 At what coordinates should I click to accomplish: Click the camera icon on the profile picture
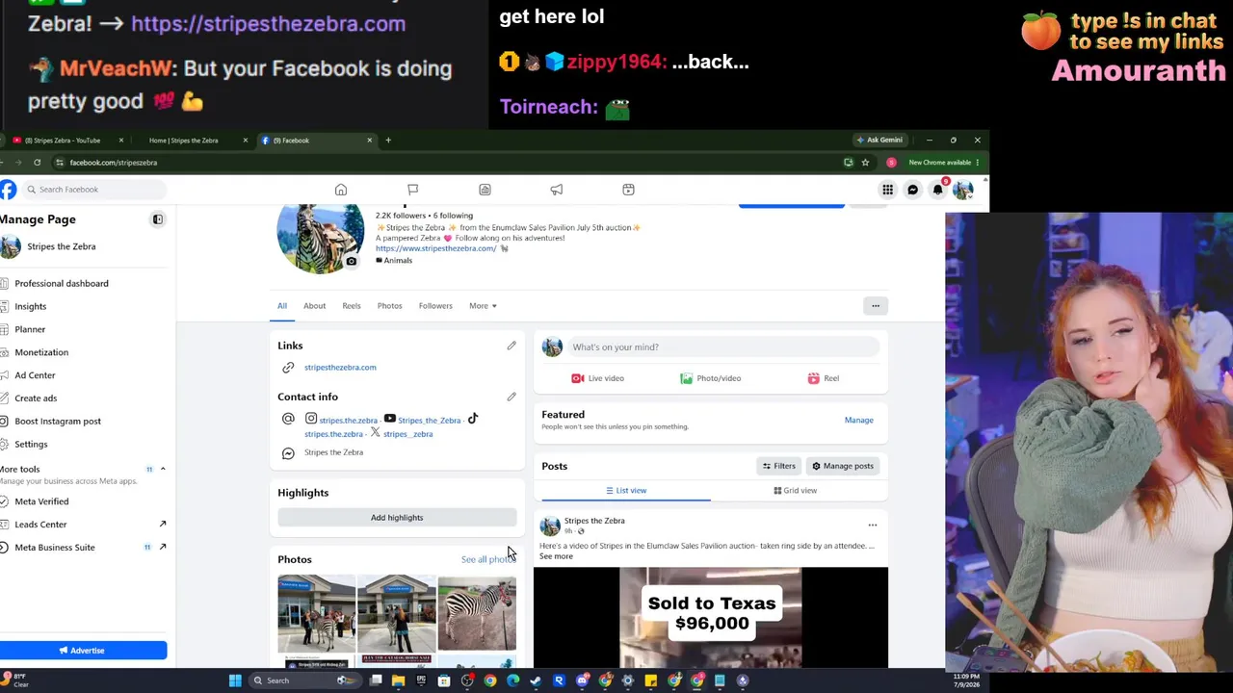coord(352,261)
